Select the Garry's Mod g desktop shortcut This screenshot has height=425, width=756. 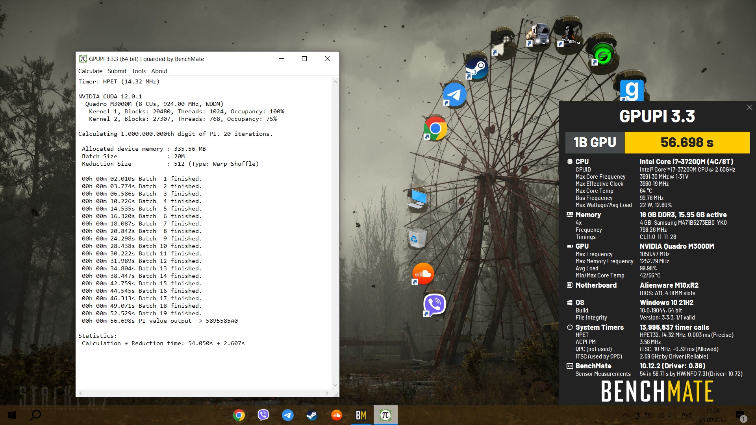coord(632,90)
